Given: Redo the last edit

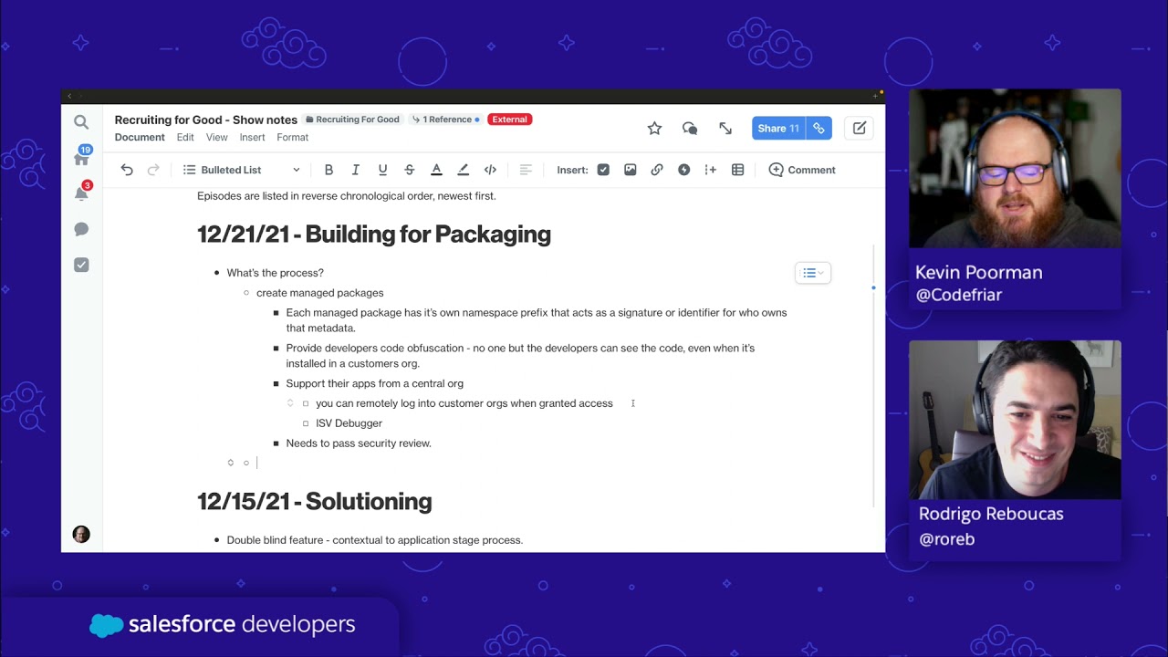Looking at the screenshot, I should pyautogui.click(x=153, y=170).
